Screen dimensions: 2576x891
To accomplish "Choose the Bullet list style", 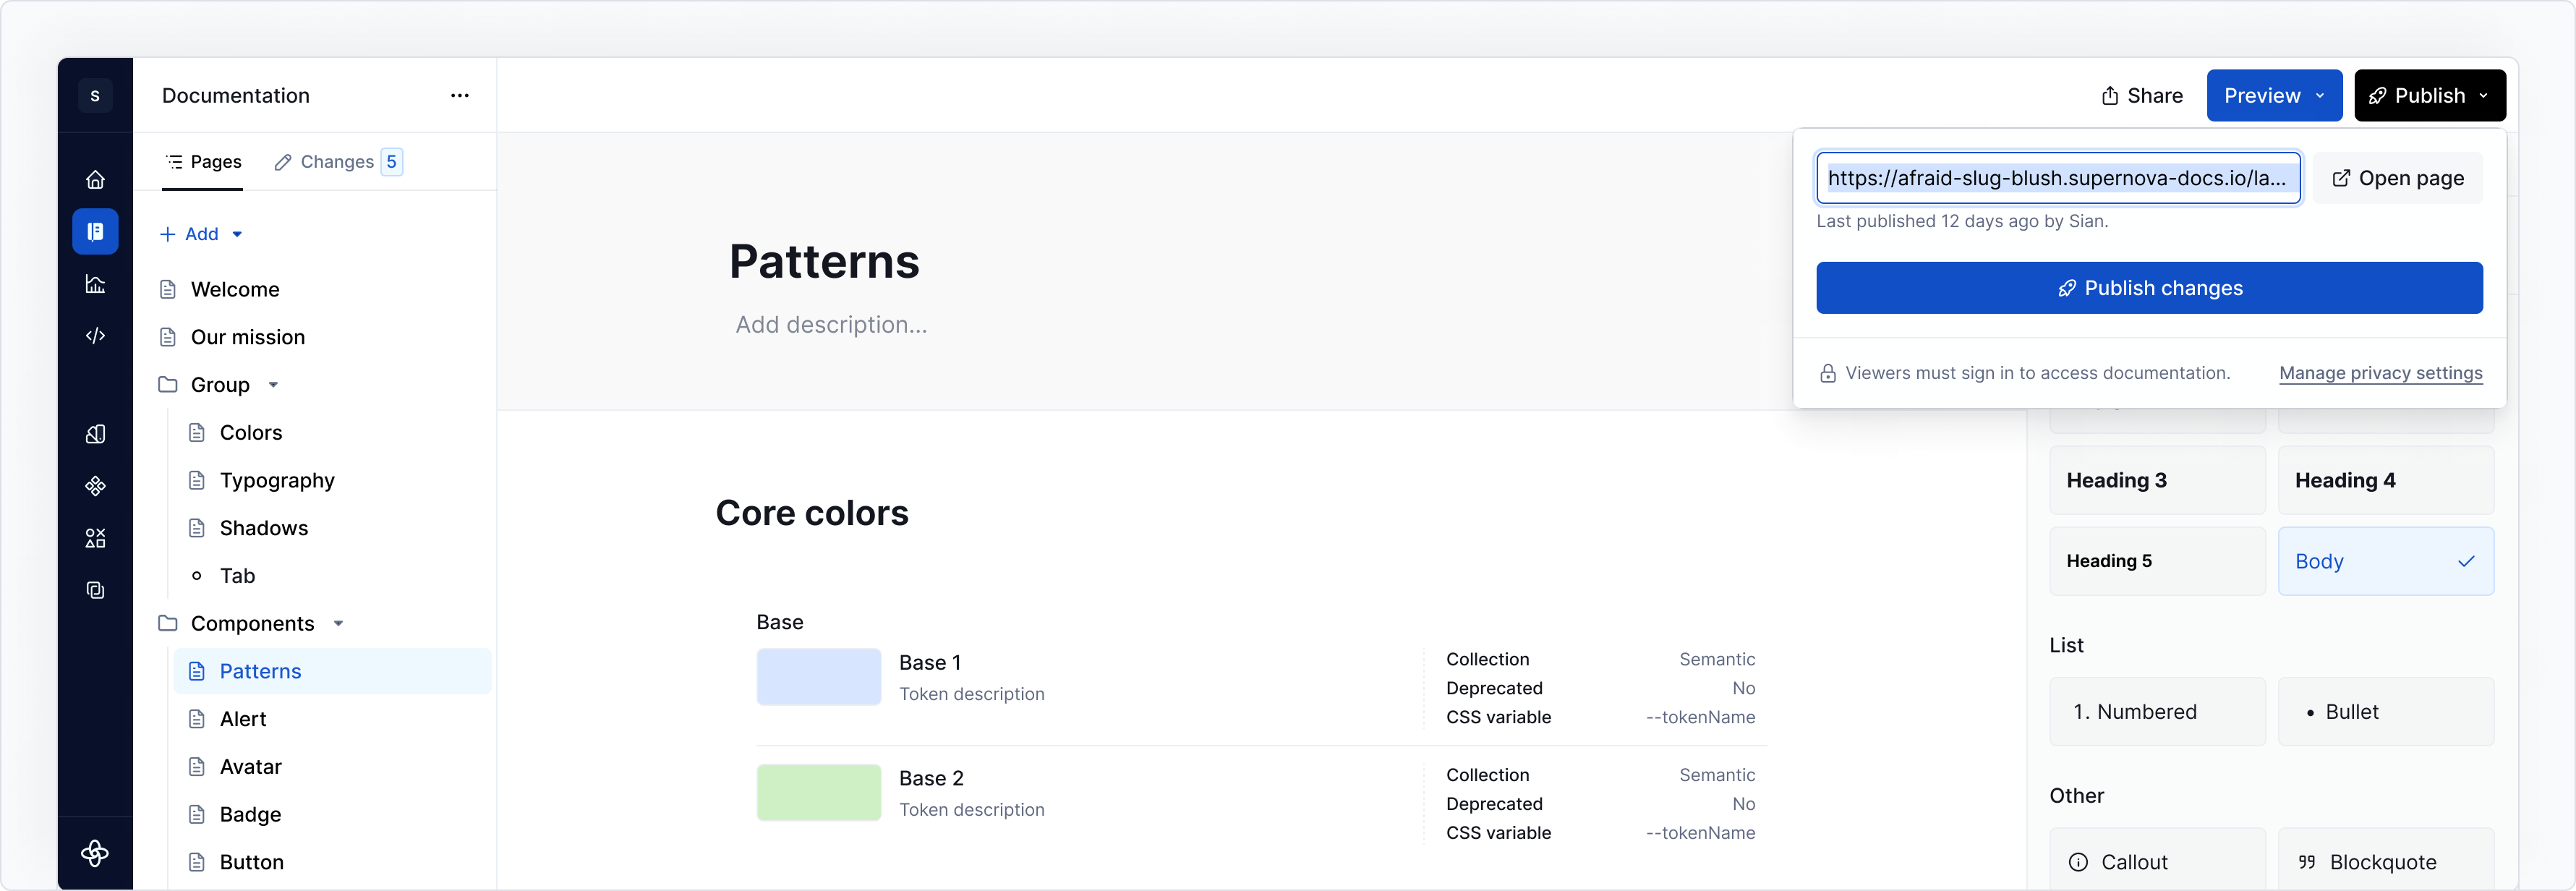I will 2386,711.
